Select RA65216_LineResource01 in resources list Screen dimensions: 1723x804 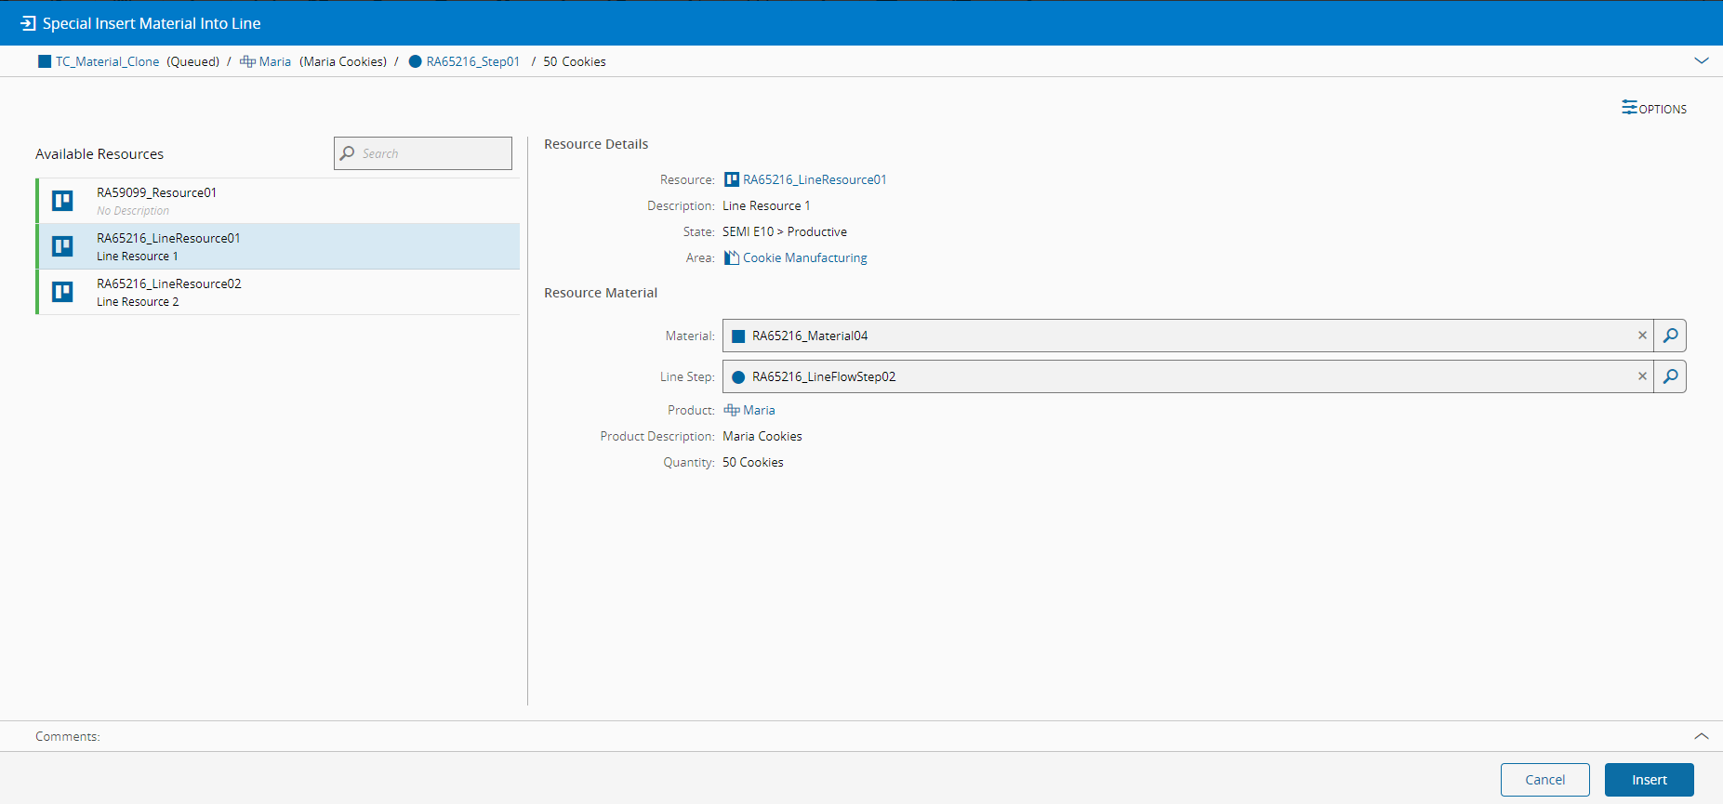pyautogui.click(x=279, y=246)
